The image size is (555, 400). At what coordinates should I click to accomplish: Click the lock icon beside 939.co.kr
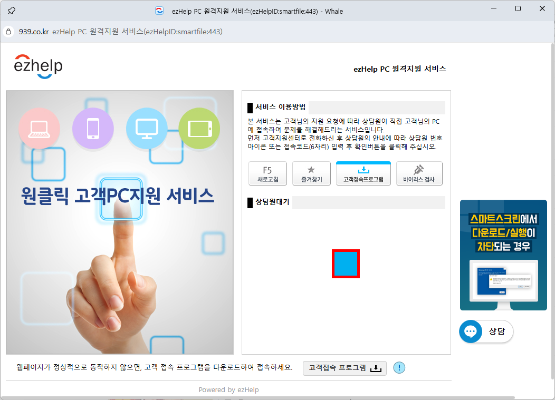9,32
